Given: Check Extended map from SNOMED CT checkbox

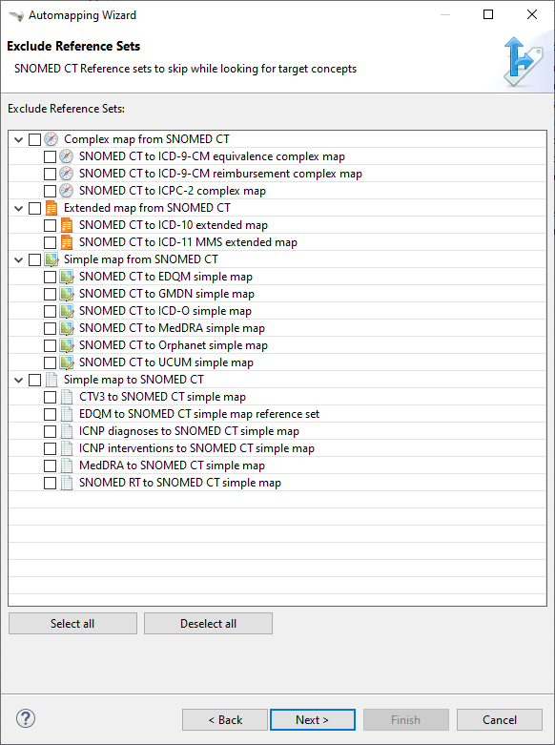Looking at the screenshot, I should (34, 209).
